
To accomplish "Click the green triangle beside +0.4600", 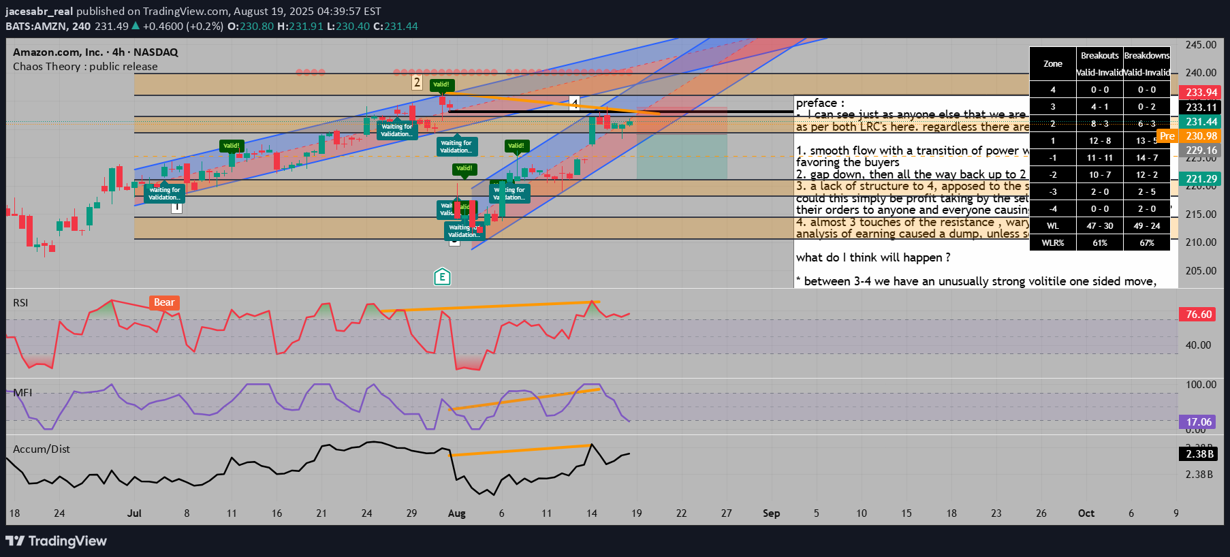I will click(x=136, y=26).
